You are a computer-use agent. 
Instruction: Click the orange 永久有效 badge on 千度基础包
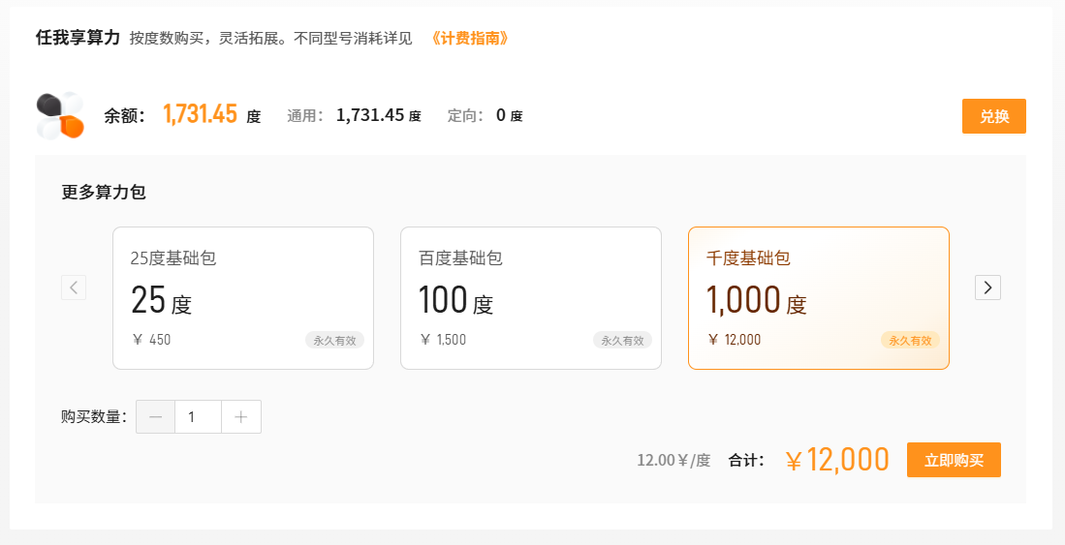coord(910,340)
